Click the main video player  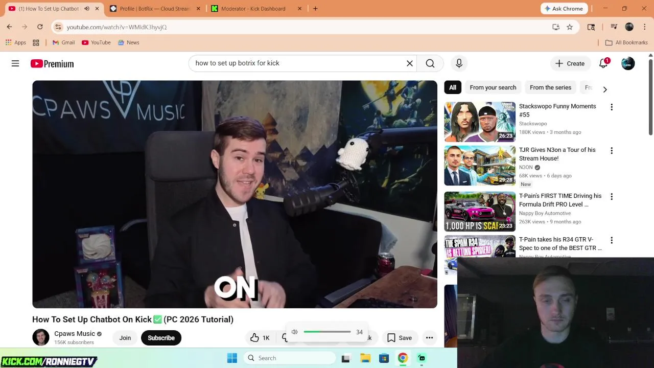pyautogui.click(x=235, y=194)
